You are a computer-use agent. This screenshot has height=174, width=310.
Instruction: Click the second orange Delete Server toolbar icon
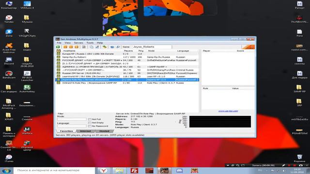(x=71, y=47)
